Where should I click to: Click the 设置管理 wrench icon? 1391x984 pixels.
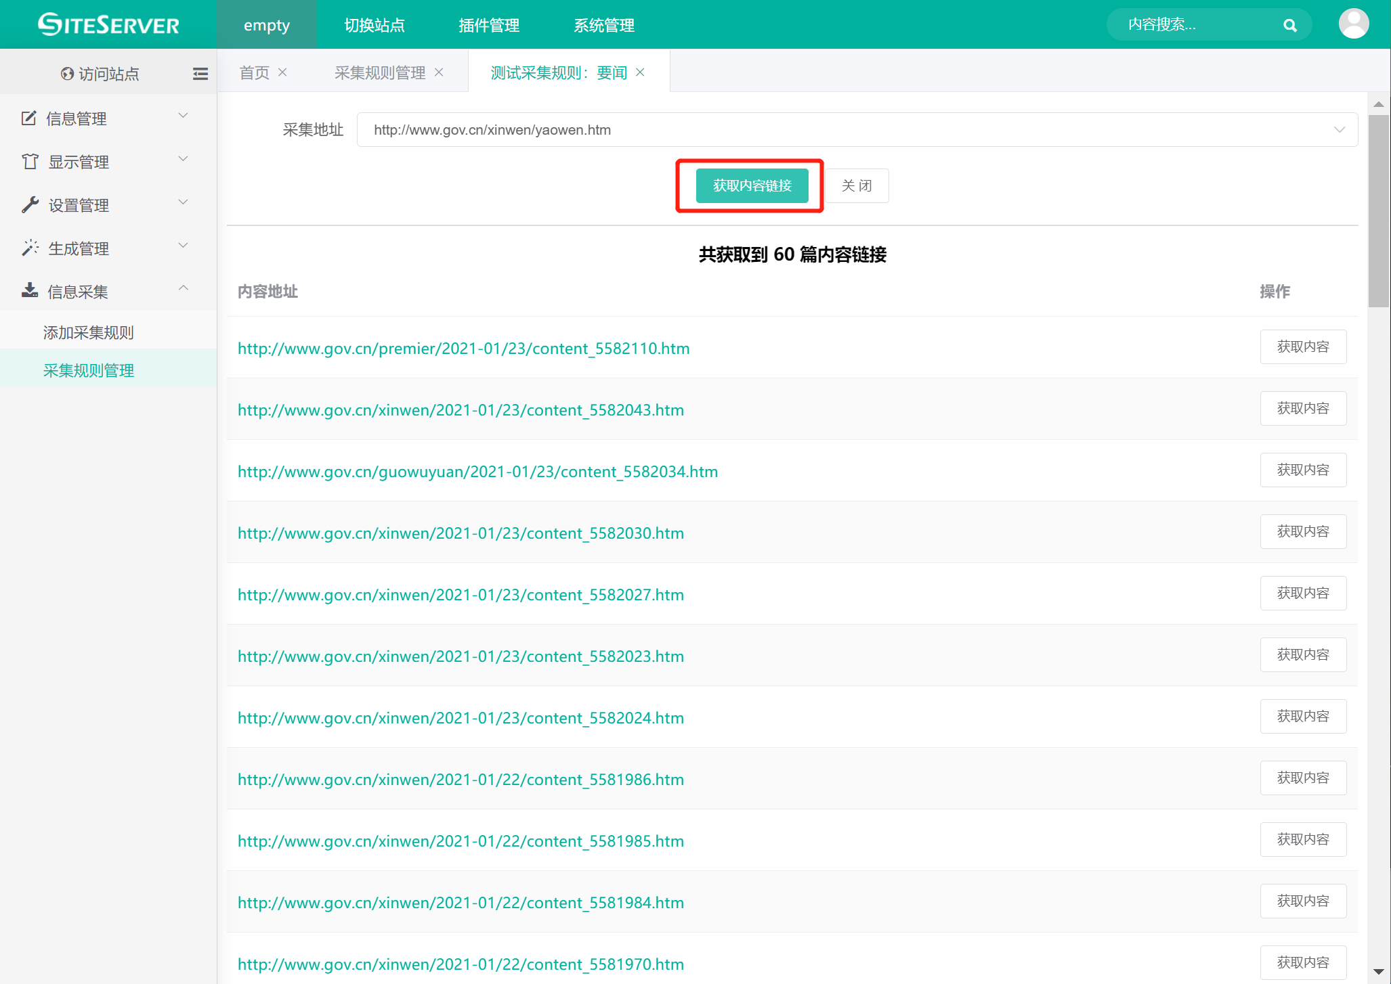(30, 204)
